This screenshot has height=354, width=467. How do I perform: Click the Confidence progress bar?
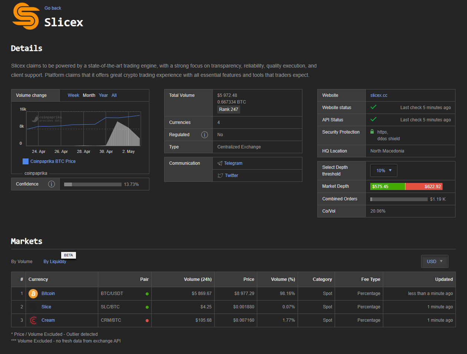tap(93, 184)
